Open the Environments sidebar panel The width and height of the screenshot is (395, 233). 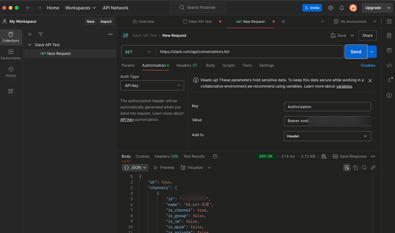[x=11, y=55]
